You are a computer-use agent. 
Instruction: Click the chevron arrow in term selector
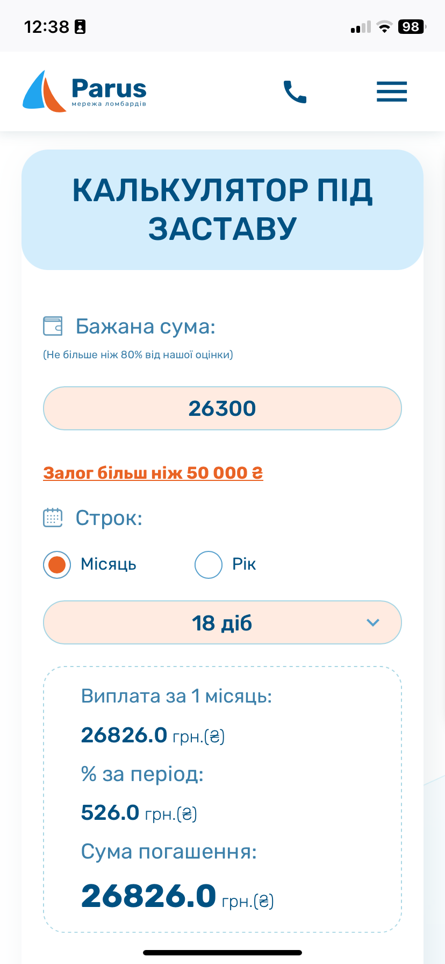pyautogui.click(x=373, y=623)
